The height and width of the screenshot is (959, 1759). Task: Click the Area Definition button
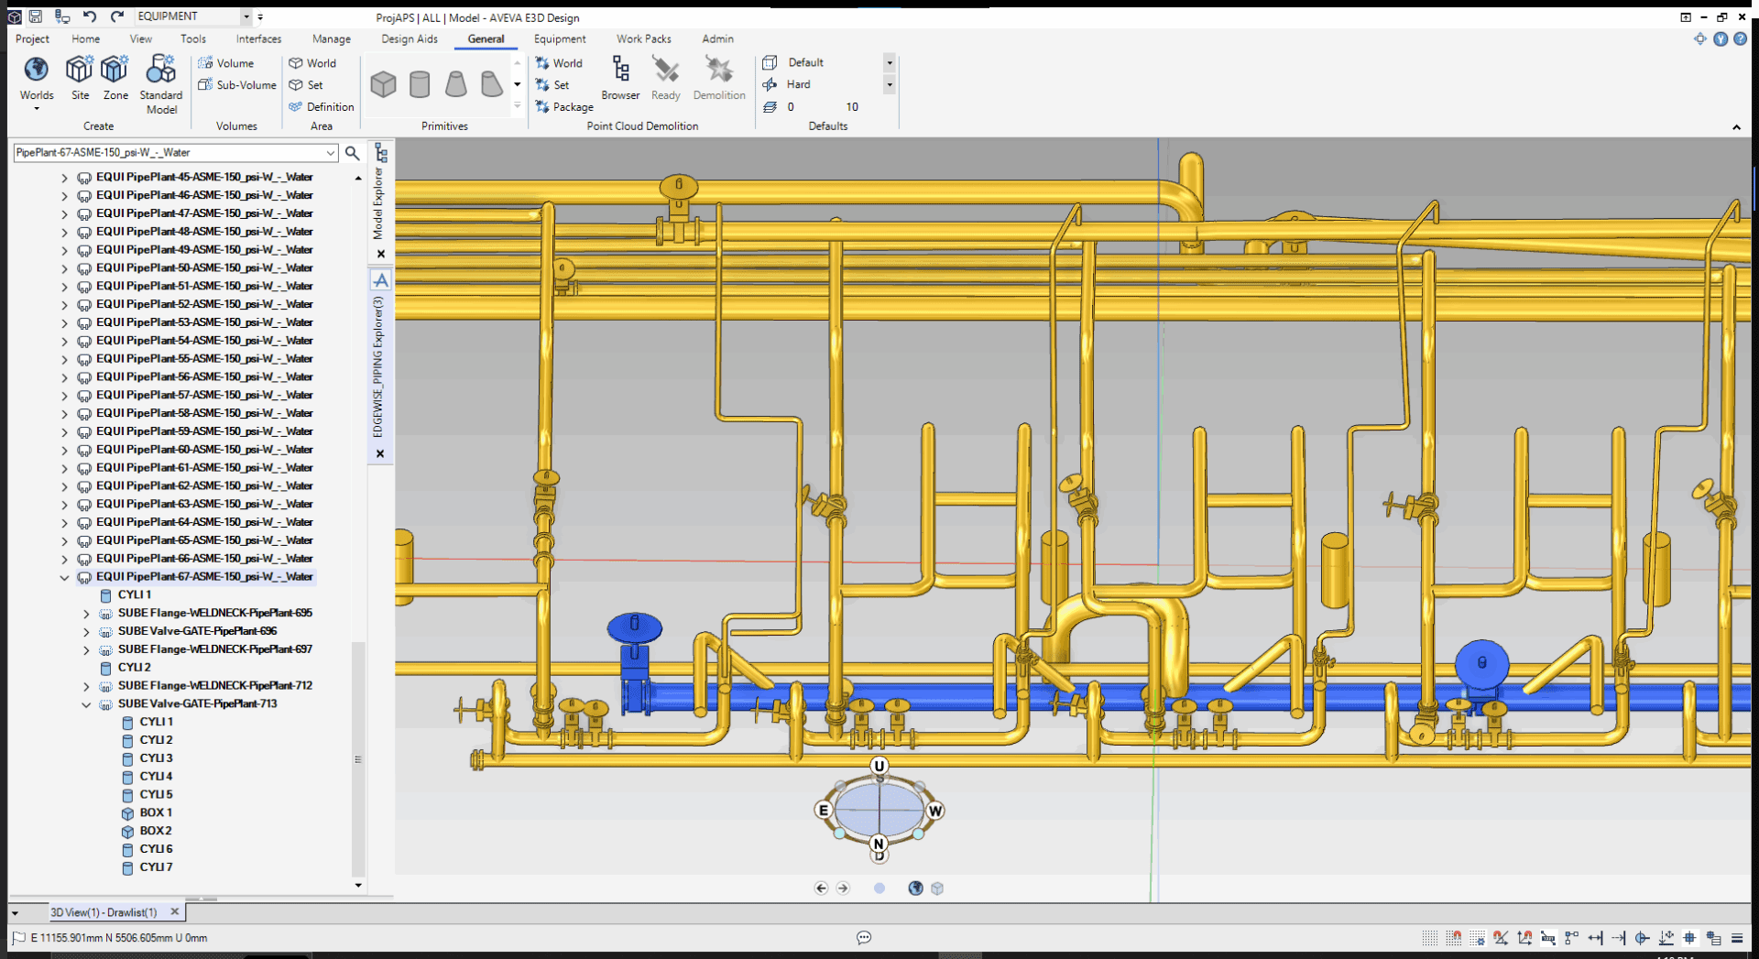point(322,107)
